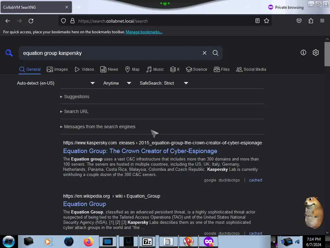
Task: Select the General search tab
Action: point(30,69)
